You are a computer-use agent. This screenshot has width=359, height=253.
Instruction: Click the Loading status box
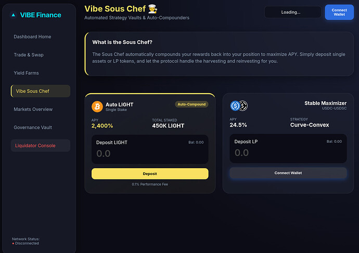(x=292, y=12)
